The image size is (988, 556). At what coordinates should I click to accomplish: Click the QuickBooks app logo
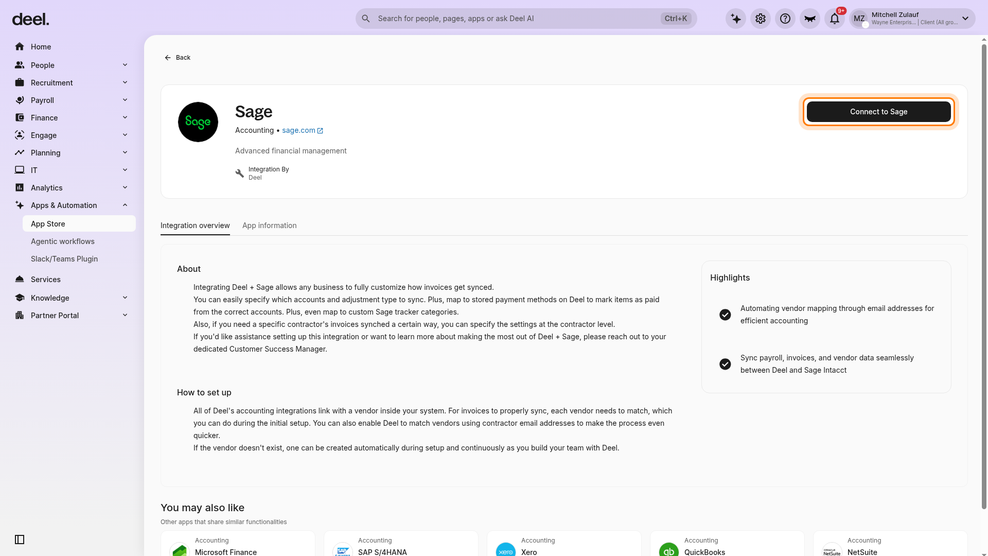(669, 550)
